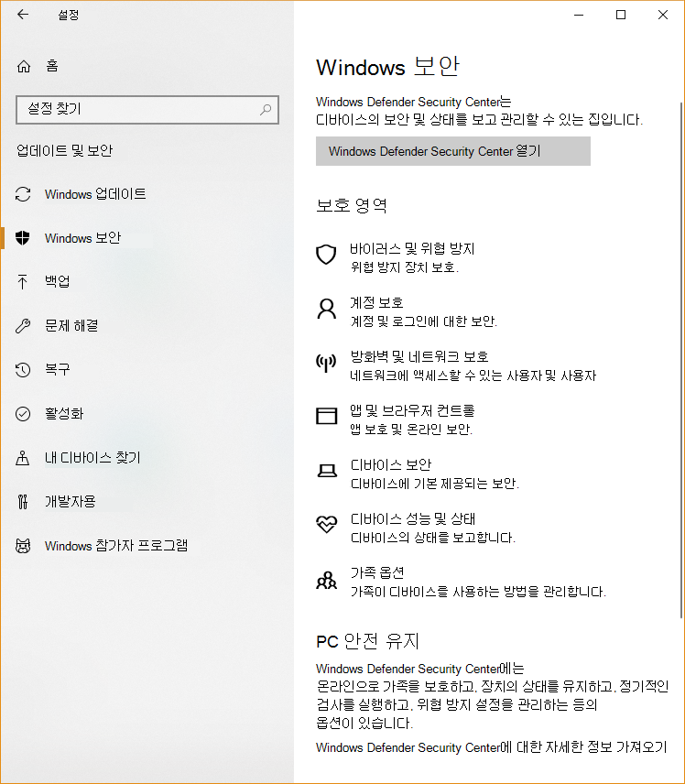685x784 pixels.
Task: Click the 계정 및 로그인에 대한 보안 text
Action: (423, 321)
